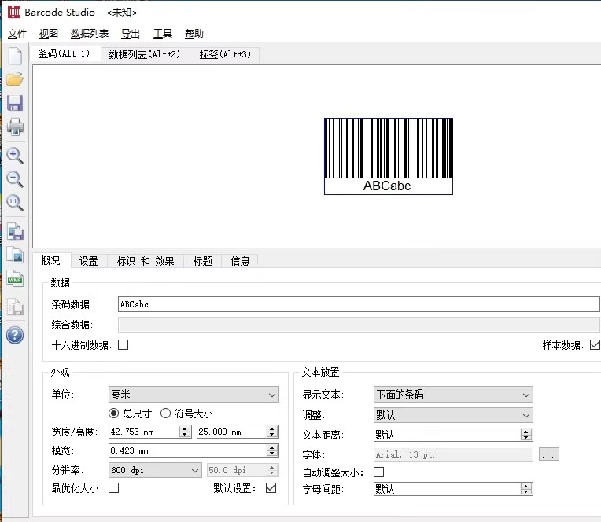Toggle the 十六进制数据 checkbox
601x522 pixels.
click(x=123, y=345)
